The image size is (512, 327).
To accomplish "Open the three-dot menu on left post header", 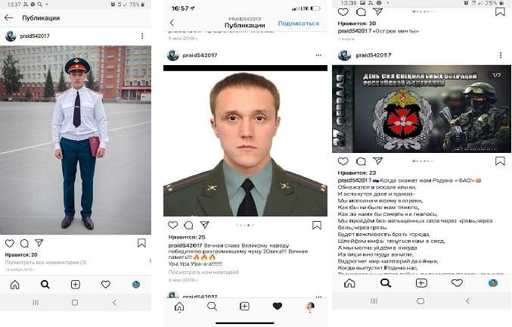I will (x=142, y=36).
